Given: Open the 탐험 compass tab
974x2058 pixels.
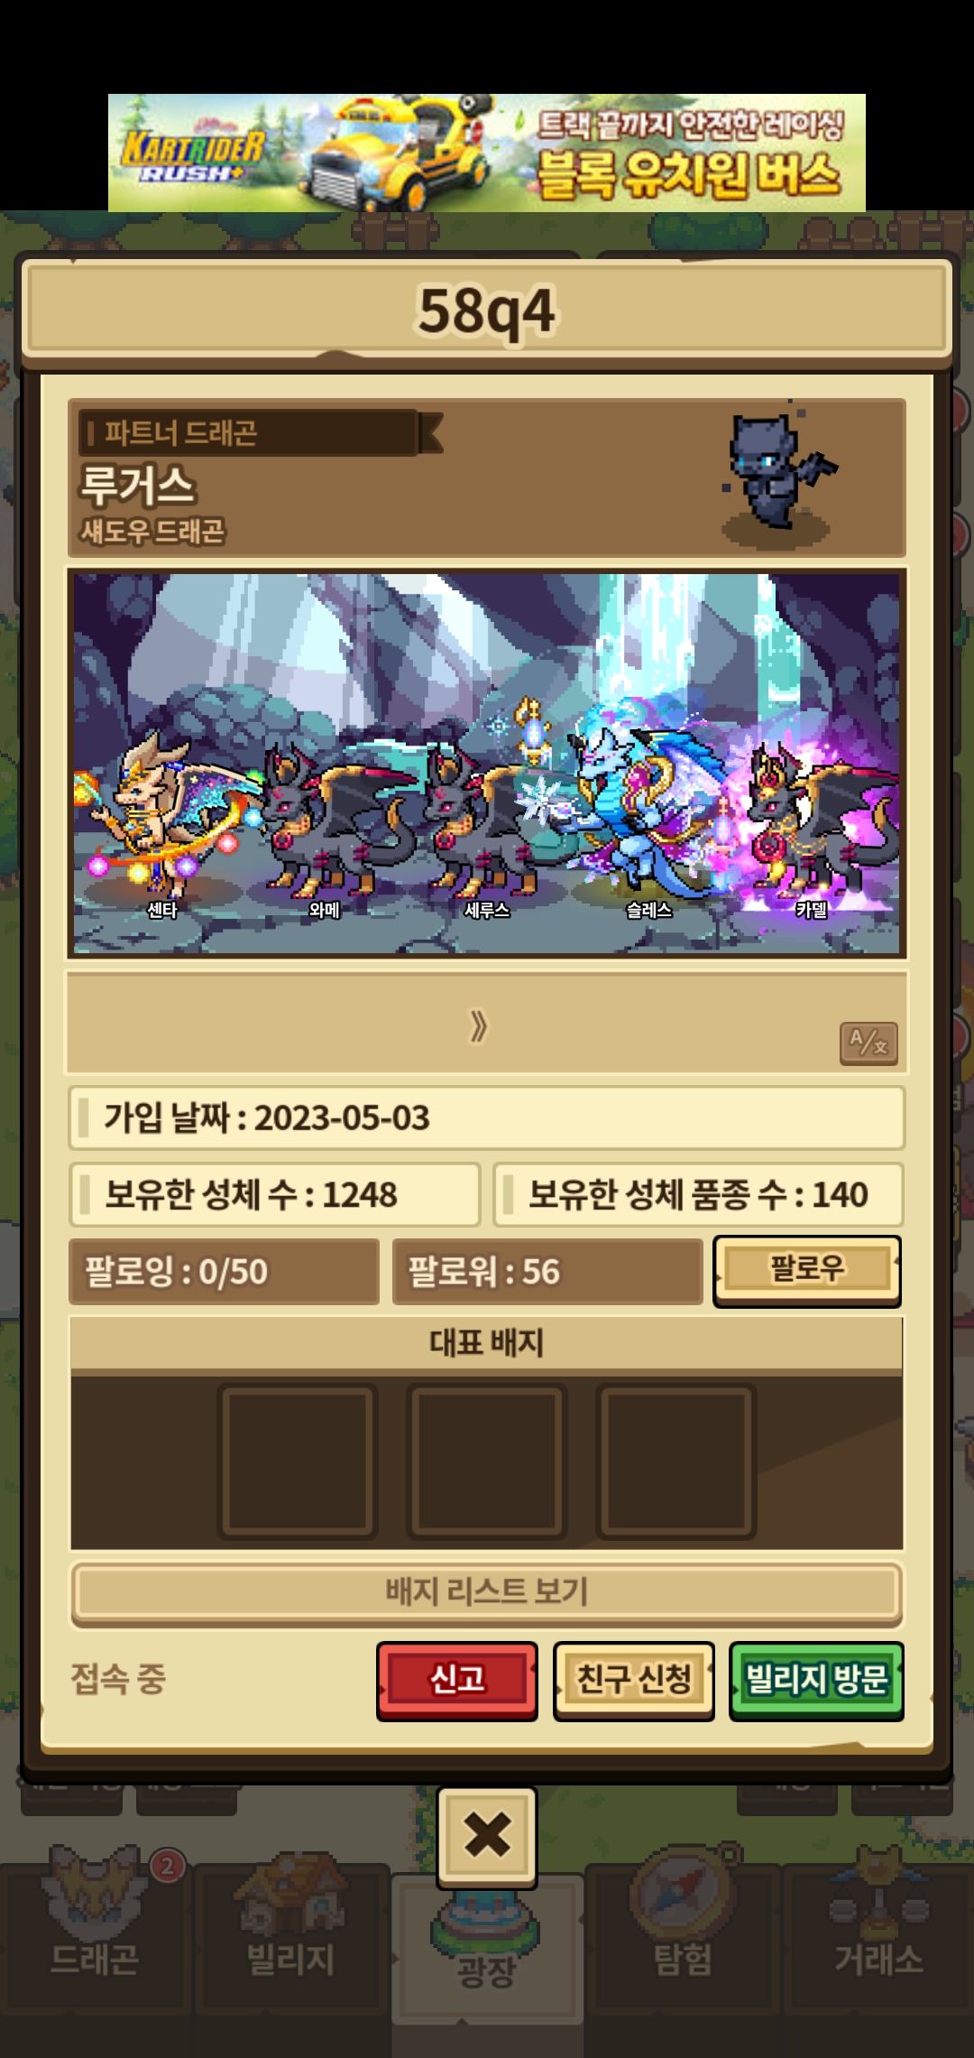Looking at the screenshot, I should point(683,1930).
